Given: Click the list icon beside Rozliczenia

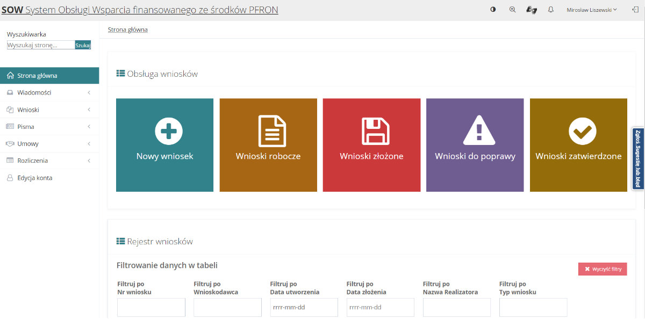Looking at the screenshot, I should (x=10, y=161).
